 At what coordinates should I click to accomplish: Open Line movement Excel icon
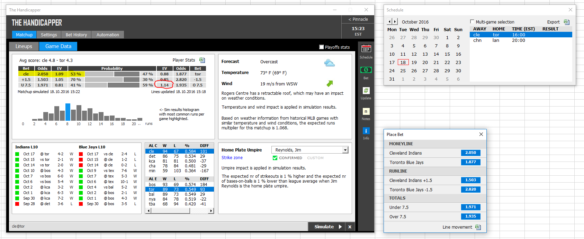(x=478, y=227)
